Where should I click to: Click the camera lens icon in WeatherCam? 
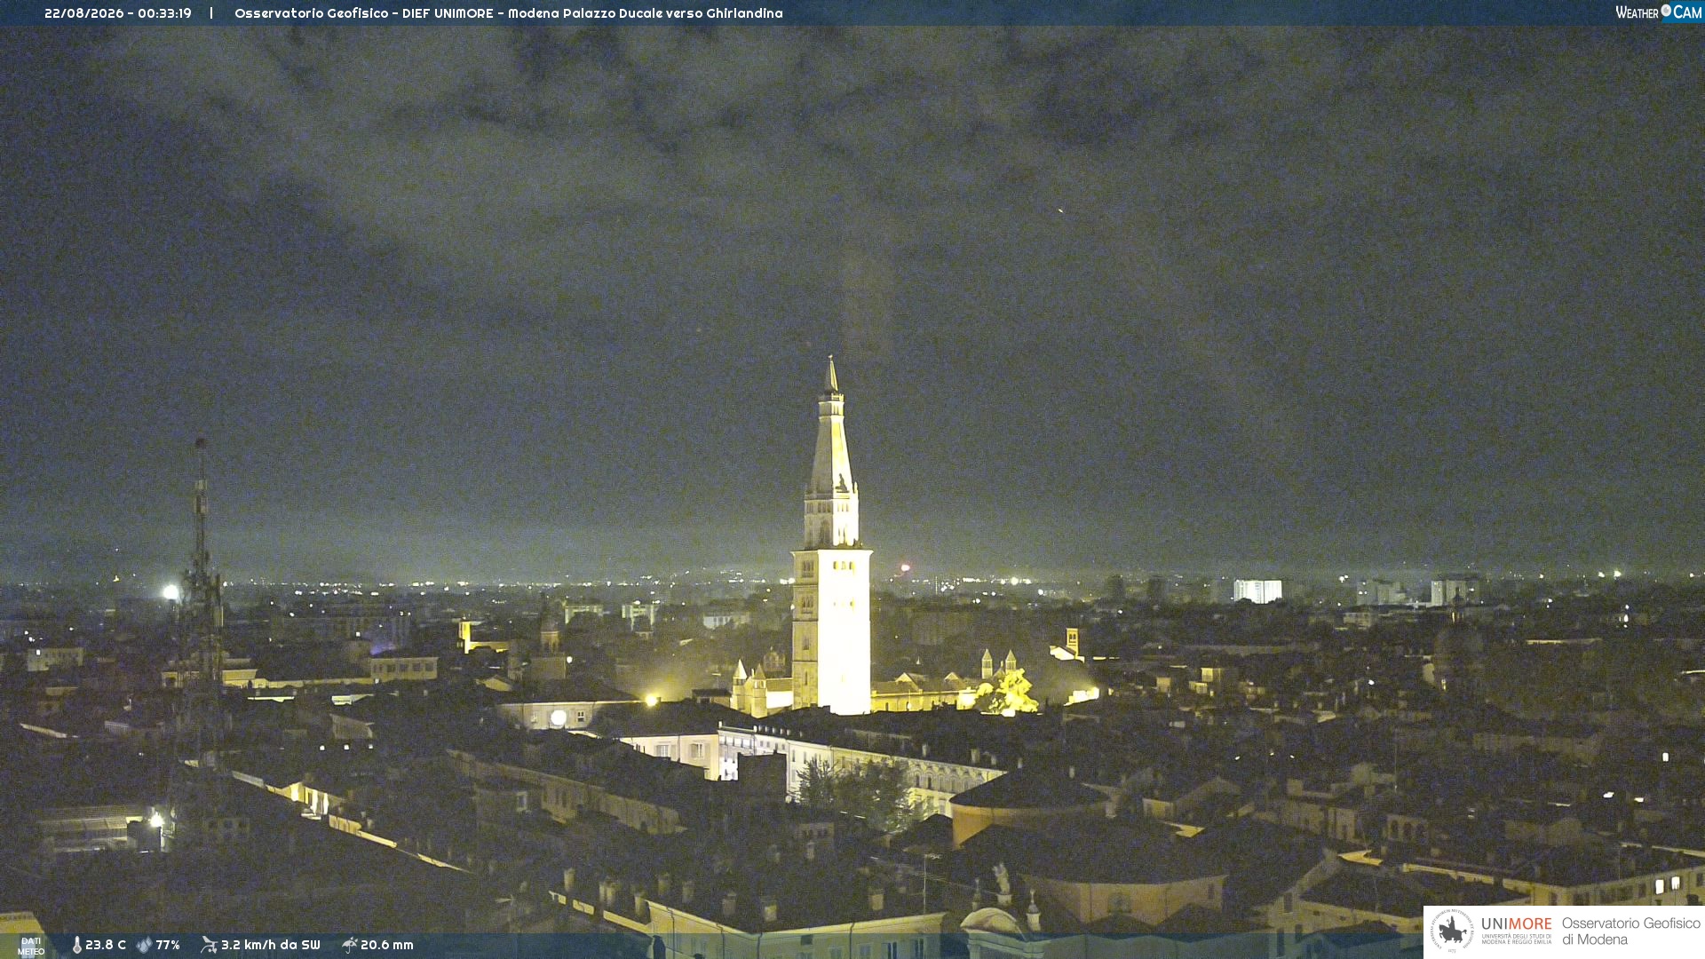[x=1666, y=11]
